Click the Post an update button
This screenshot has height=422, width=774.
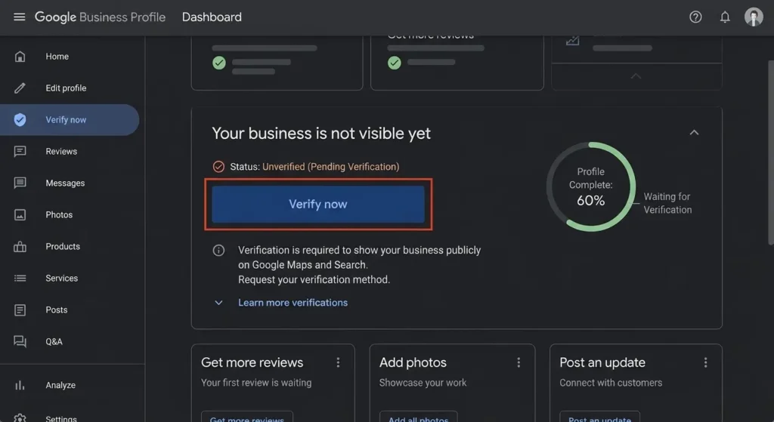(x=599, y=417)
